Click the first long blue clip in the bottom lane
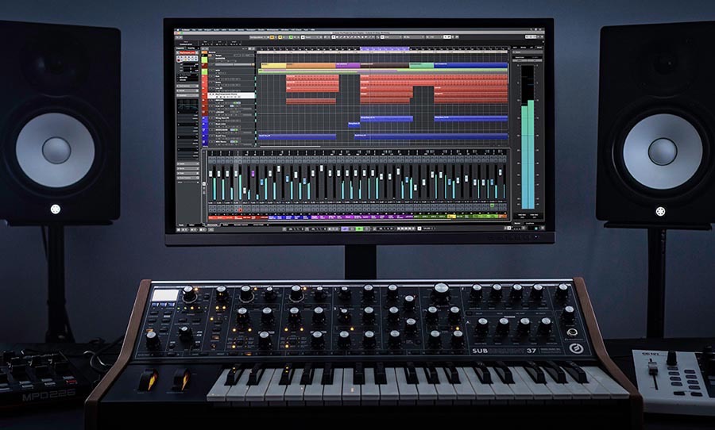The width and height of the screenshot is (715, 430). pos(298,136)
